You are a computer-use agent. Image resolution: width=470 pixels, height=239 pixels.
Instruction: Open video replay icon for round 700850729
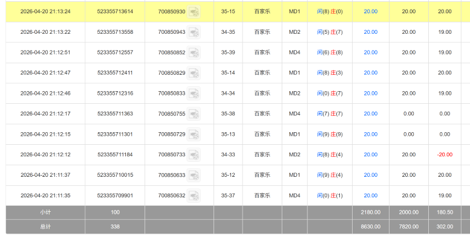194,135
